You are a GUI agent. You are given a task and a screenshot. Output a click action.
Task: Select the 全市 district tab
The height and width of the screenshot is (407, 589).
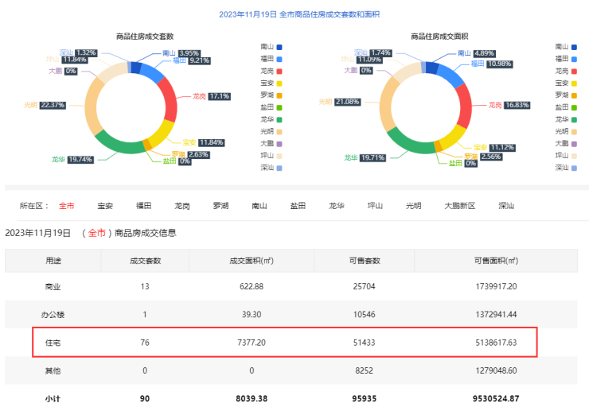(x=67, y=206)
